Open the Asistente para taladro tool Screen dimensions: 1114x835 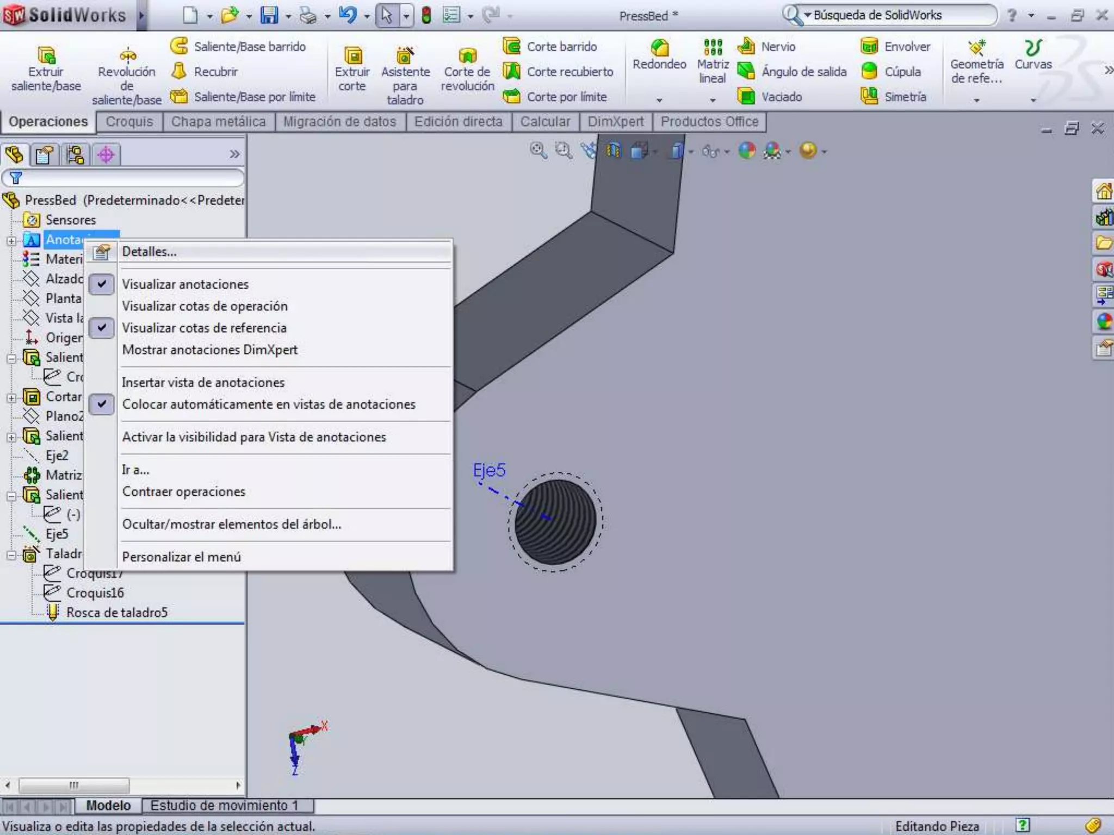coord(405,55)
